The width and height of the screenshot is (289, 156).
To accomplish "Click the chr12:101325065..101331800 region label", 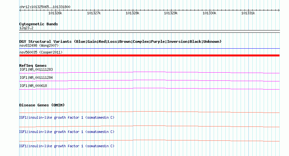I will [x=45, y=7].
